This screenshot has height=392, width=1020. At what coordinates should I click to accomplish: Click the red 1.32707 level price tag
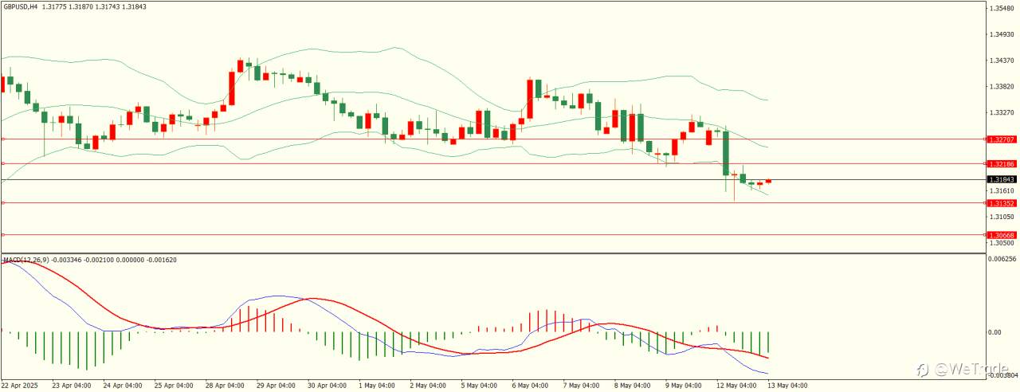1001,139
